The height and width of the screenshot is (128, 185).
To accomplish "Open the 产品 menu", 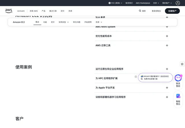I will coord(44,11).
